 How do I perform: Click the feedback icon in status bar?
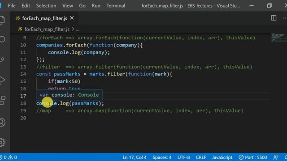pyautogui.click(x=276, y=157)
